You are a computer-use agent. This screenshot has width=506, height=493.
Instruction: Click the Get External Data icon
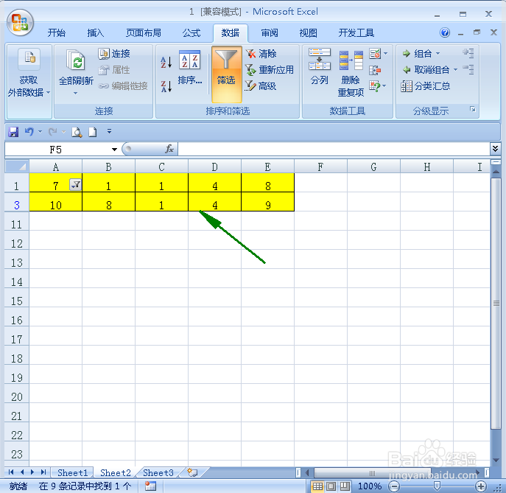tap(29, 60)
